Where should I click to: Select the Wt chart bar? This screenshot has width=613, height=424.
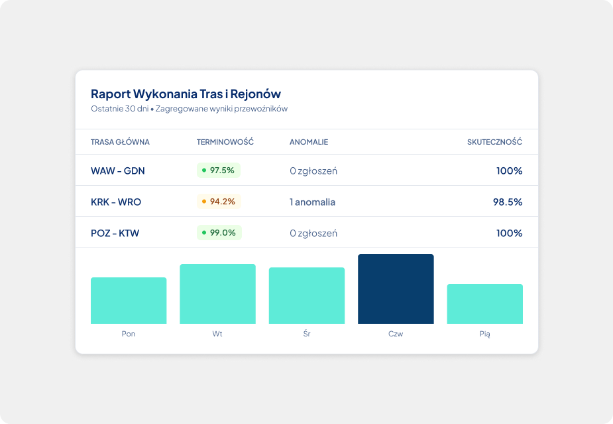(218, 294)
